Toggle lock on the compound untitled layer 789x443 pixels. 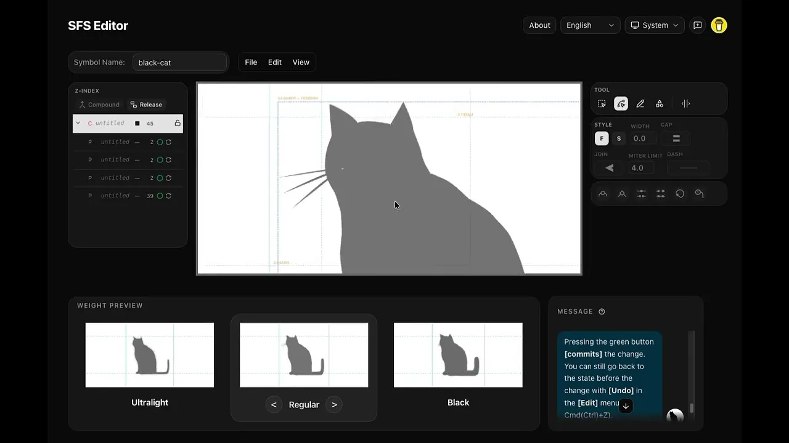[178, 123]
